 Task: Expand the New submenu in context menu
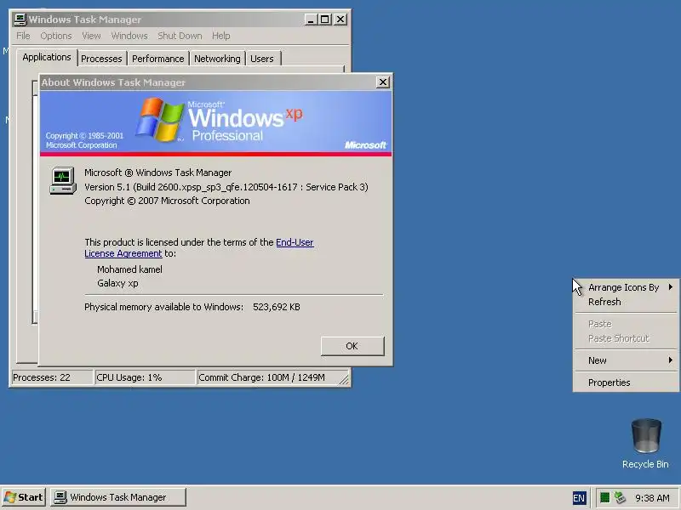pos(626,360)
